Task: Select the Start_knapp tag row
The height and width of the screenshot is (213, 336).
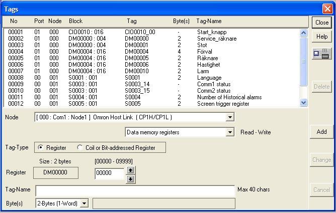Action: coord(151,32)
